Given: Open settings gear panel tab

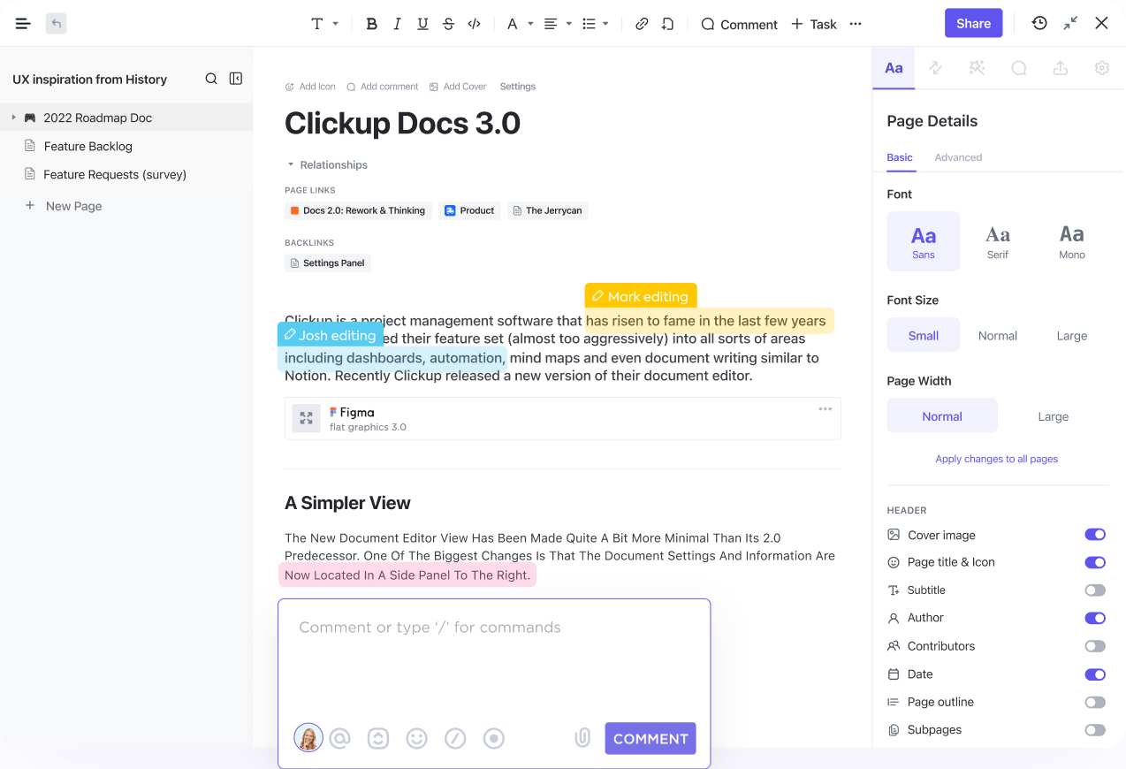Looking at the screenshot, I should (1102, 68).
